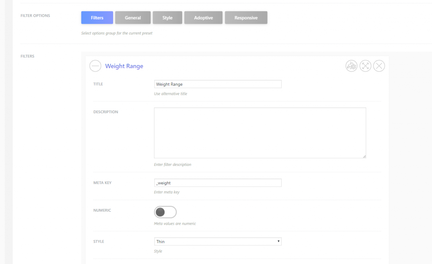Click inside the Description textarea
432x264 pixels.
point(260,133)
